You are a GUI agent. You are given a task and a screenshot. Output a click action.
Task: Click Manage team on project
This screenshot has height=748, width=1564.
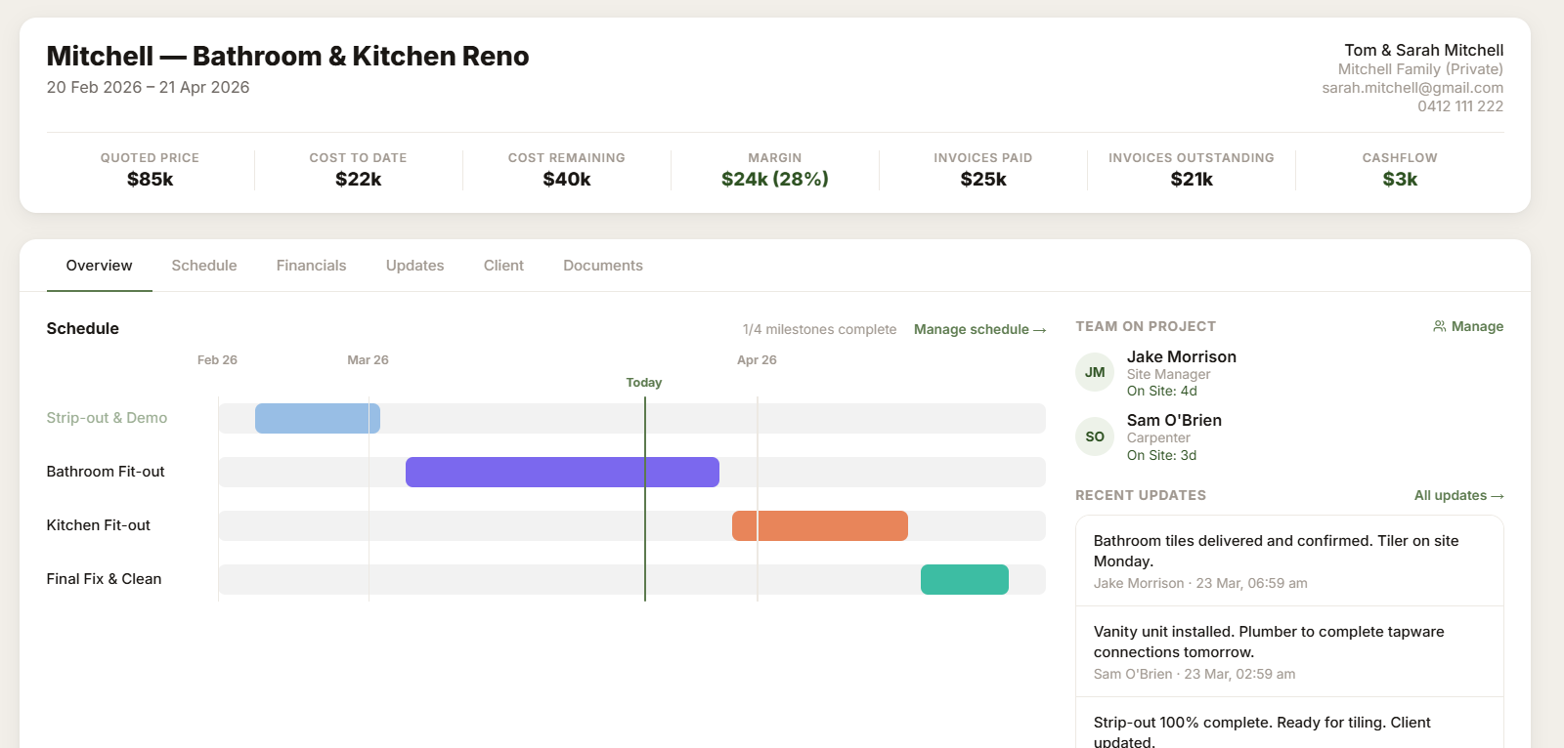click(x=1468, y=326)
